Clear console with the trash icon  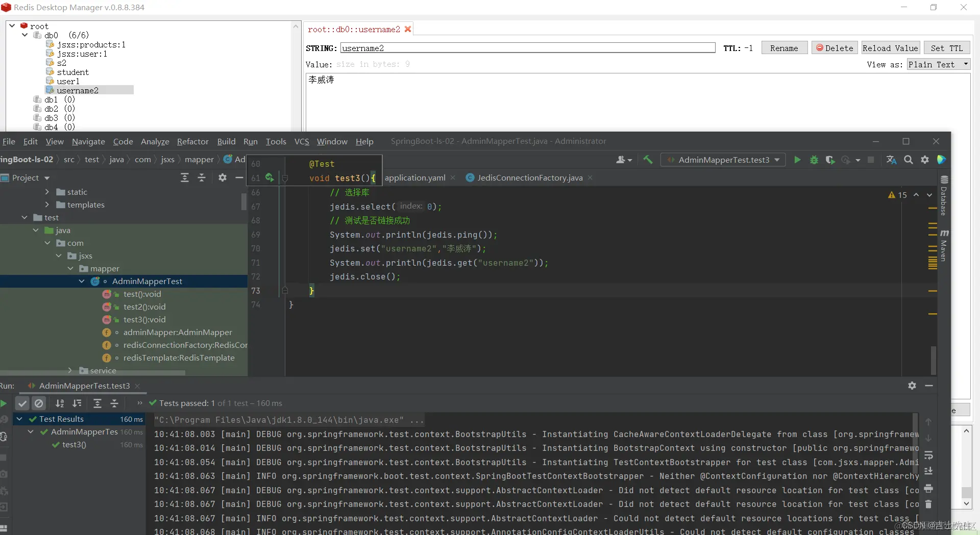pyautogui.click(x=928, y=504)
